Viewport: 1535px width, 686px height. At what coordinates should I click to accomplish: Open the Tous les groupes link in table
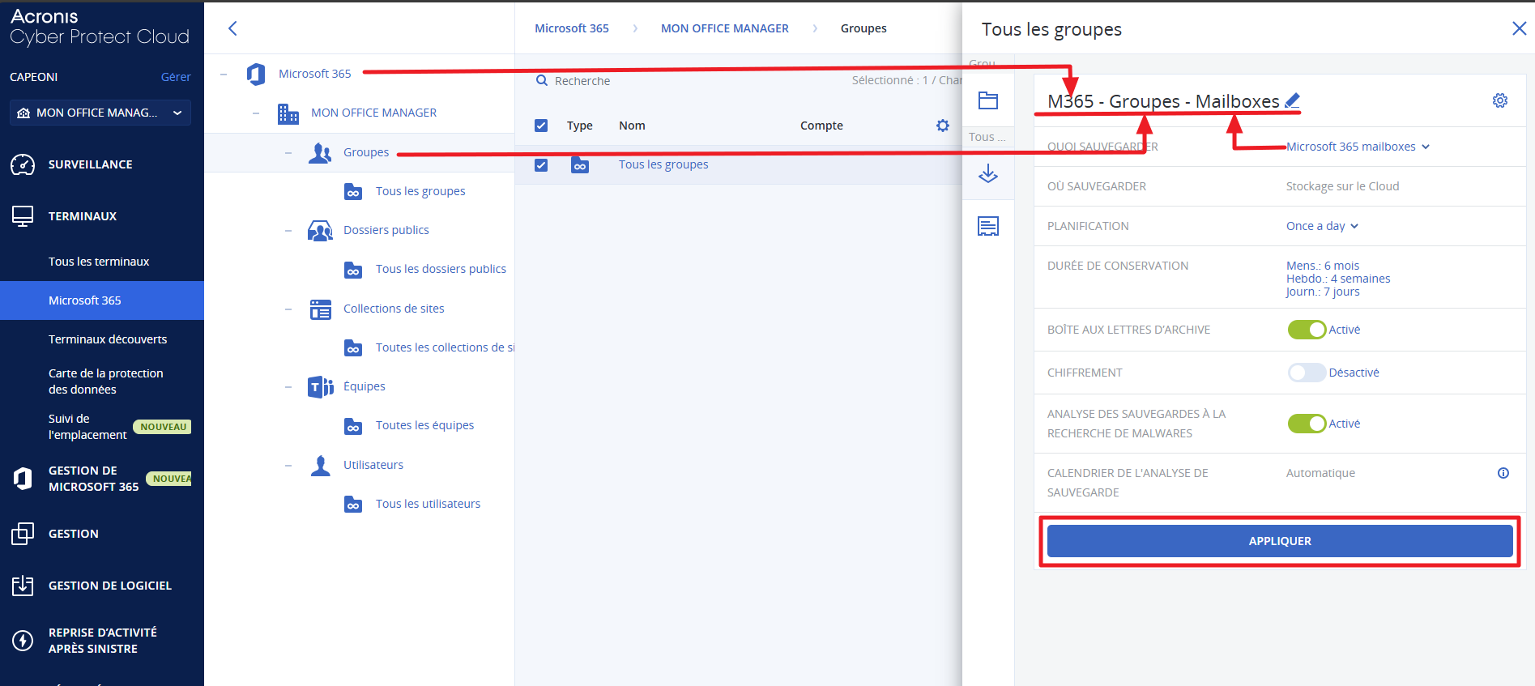pyautogui.click(x=663, y=164)
